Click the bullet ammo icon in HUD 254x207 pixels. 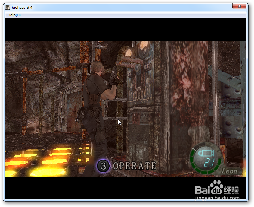point(206,153)
